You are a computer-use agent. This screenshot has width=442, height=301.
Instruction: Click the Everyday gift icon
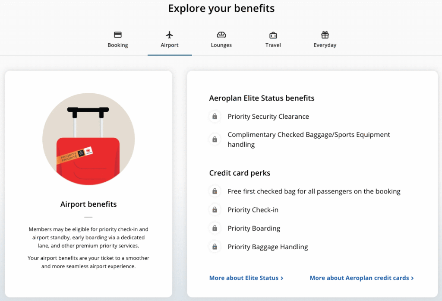click(x=325, y=35)
